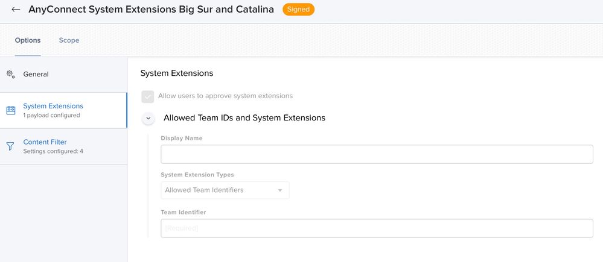Screen dimensions: 603x262
Task: Click the profile title AnyConnect System Extensions
Action: 151,10
